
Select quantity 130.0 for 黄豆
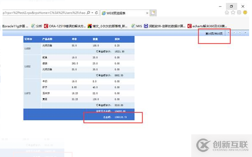point(96,99)
